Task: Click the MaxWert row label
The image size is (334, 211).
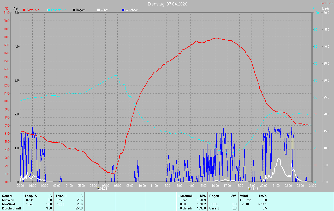Action: [x=8, y=204]
